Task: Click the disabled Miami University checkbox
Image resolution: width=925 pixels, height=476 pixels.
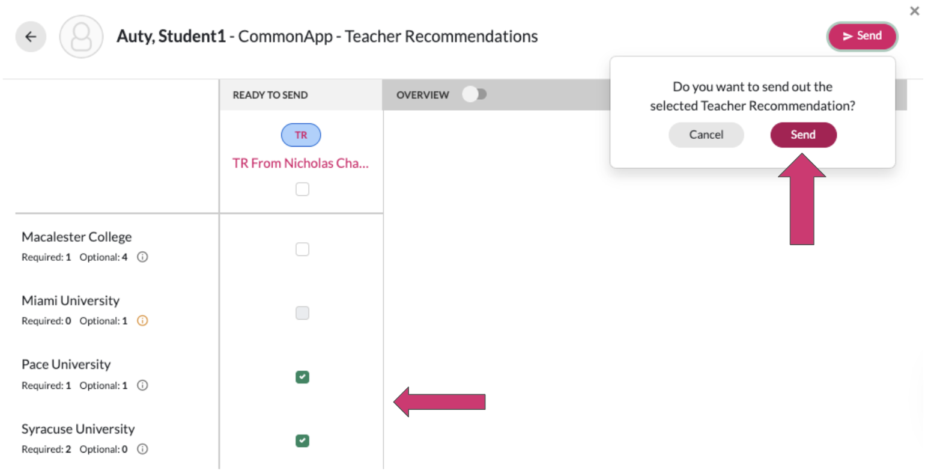Action: click(x=302, y=313)
